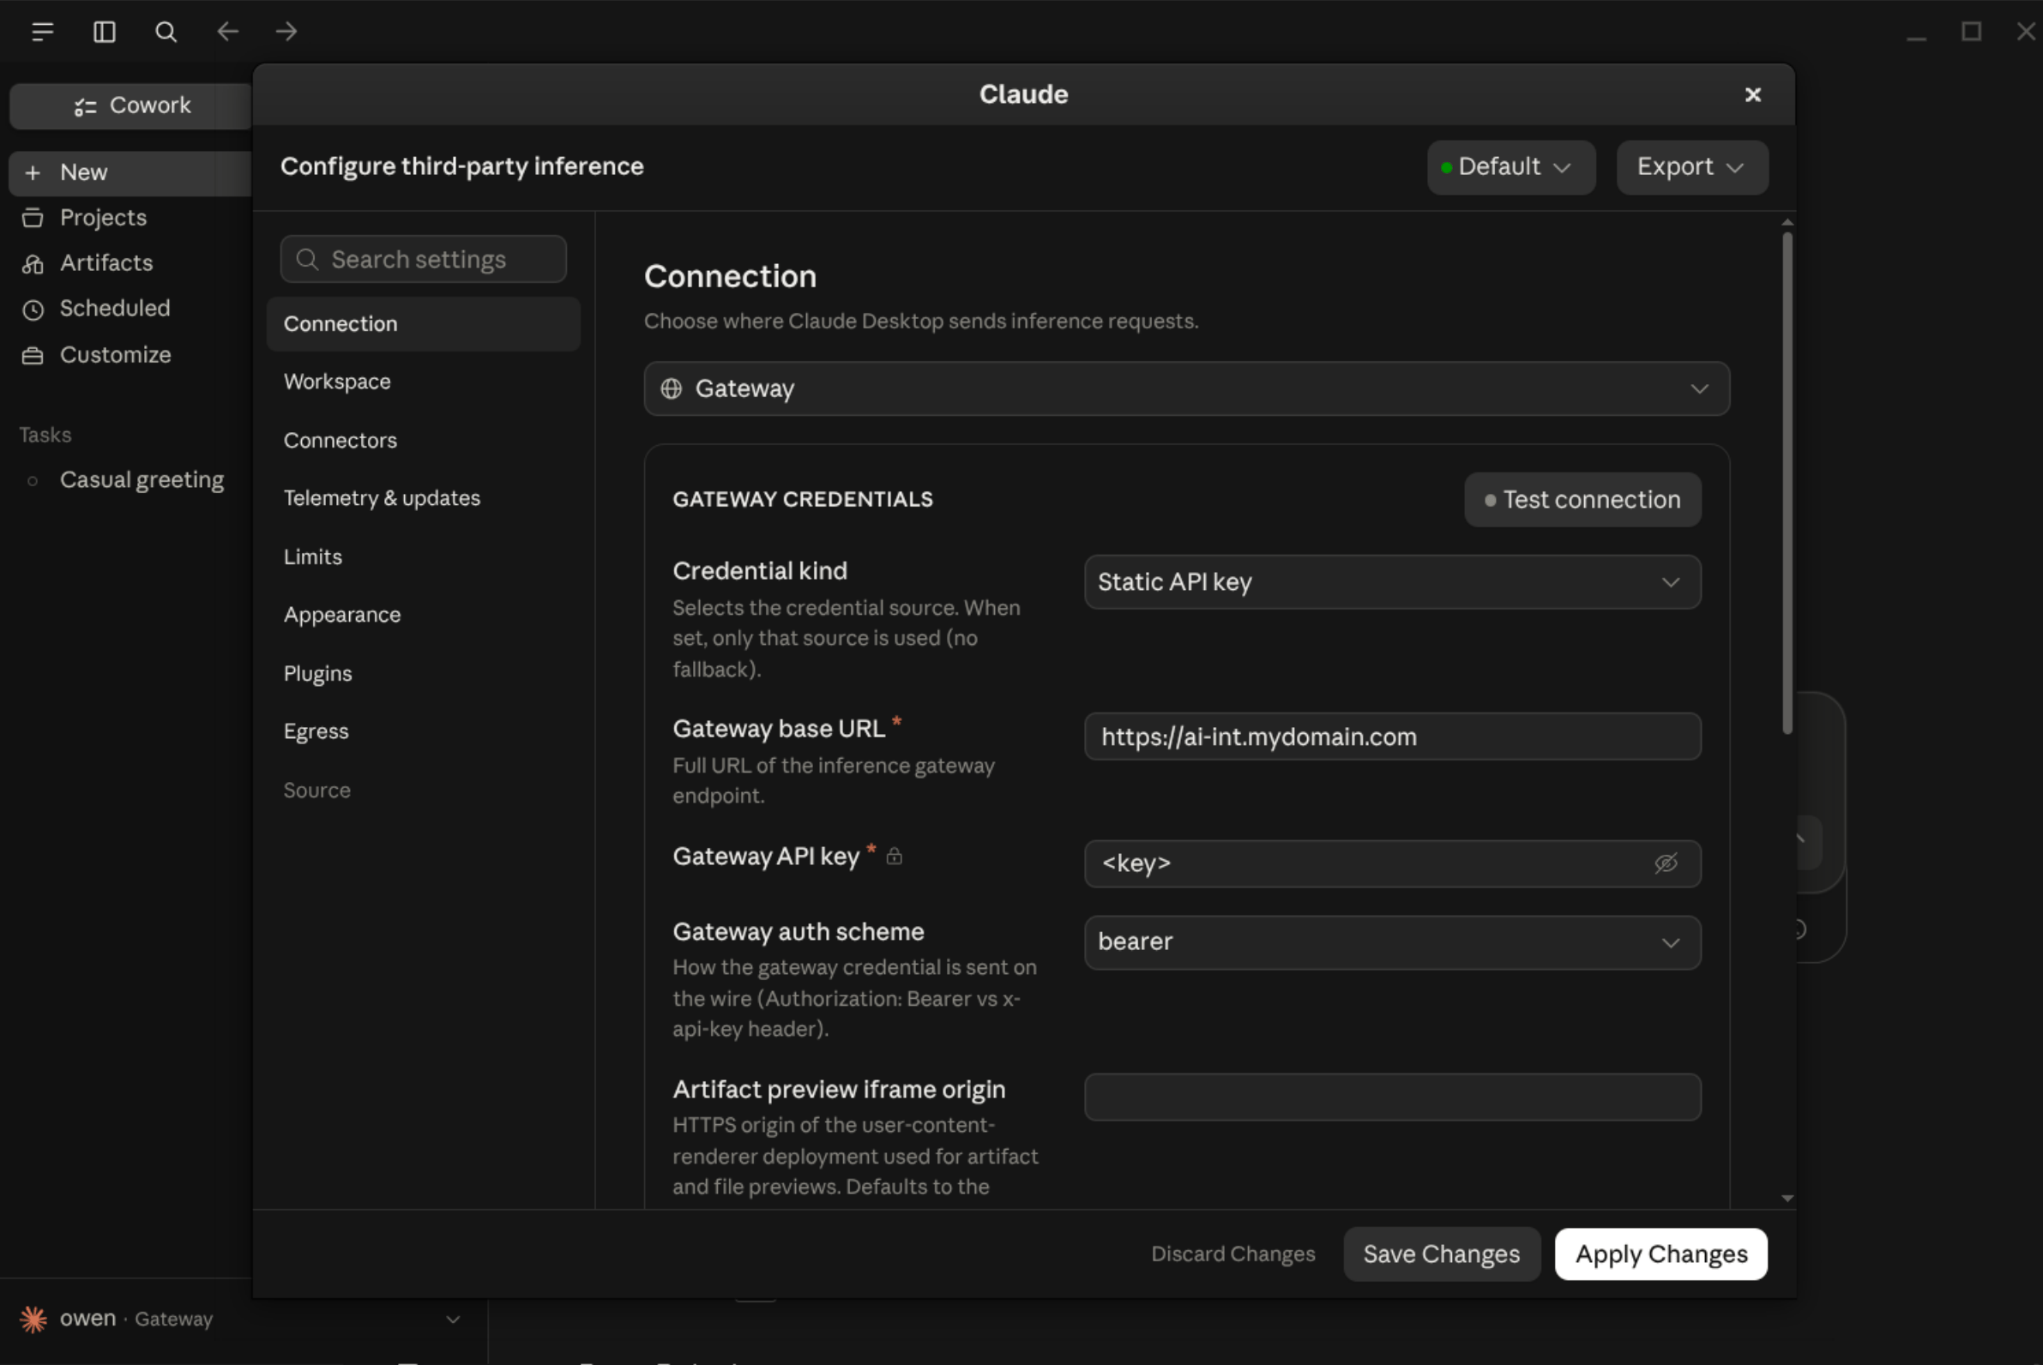Click the Claude starburst logo icon
Screen dimensions: 2043x1365
pyautogui.click(x=33, y=1319)
